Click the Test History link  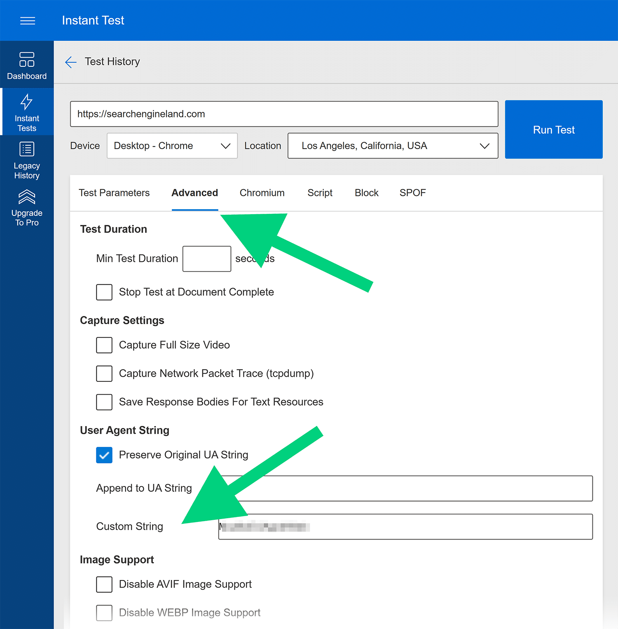click(112, 61)
